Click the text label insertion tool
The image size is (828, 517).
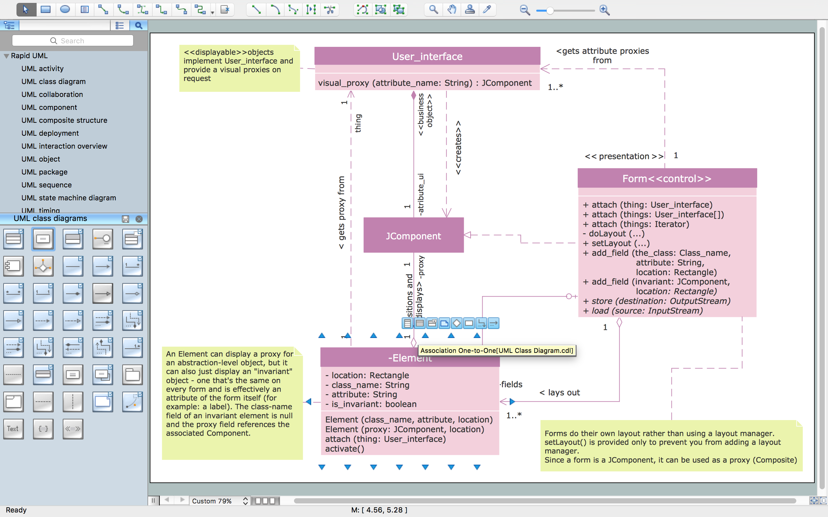click(13, 429)
